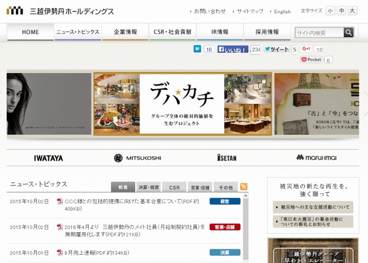Click Hatena bookmark count 16
Screen dimensions: 368x263
point(209,49)
